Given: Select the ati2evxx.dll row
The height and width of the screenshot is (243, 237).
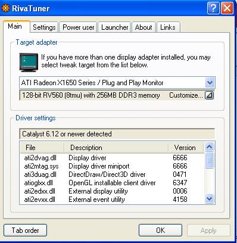Looking at the screenshot, I should pos(112,200).
